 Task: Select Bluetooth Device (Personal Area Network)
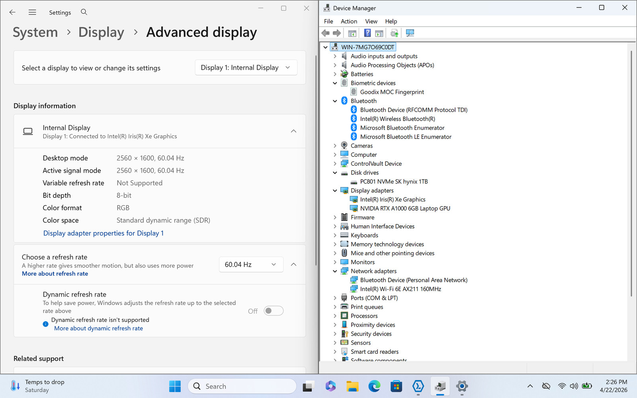click(414, 280)
